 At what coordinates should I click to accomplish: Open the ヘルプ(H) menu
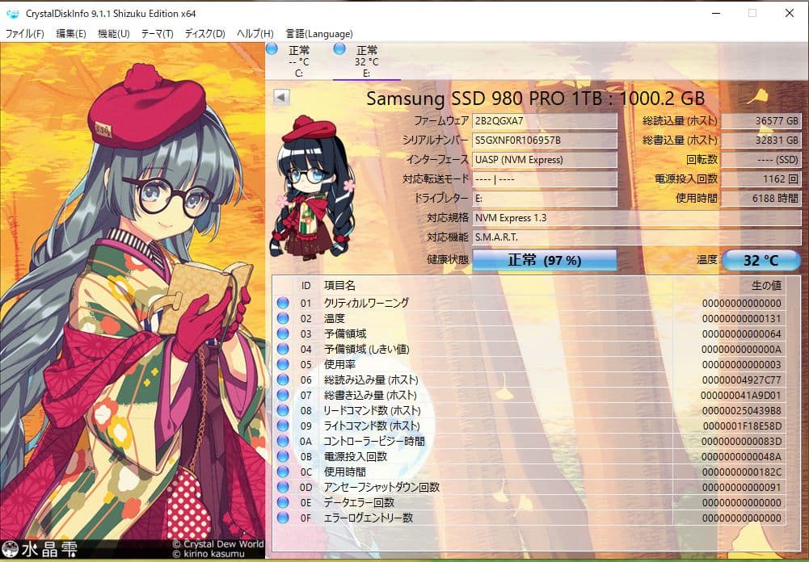coord(255,34)
